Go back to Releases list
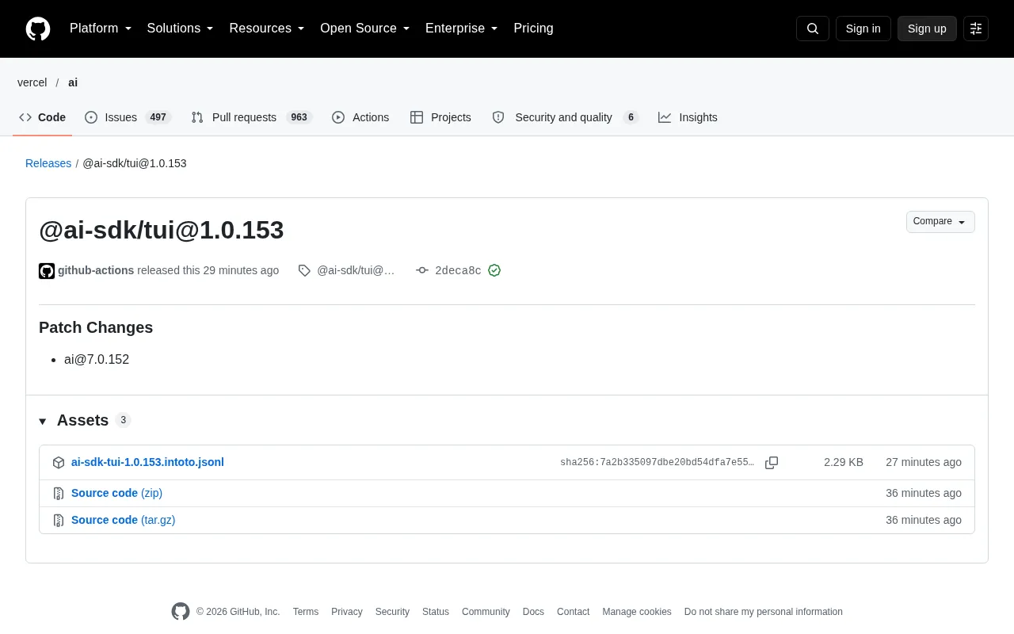 [48, 163]
